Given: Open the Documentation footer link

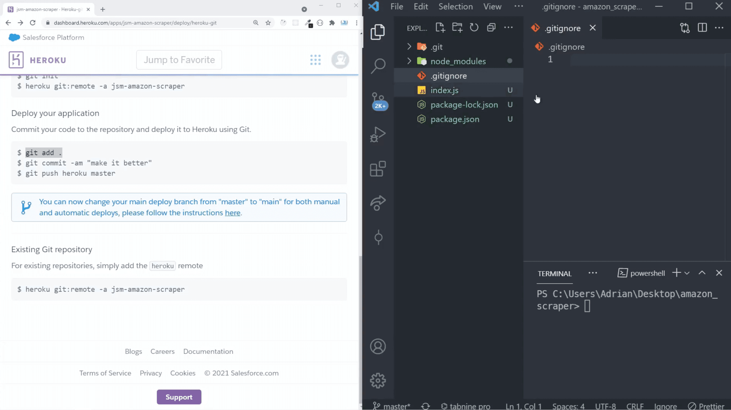Looking at the screenshot, I should [x=208, y=351].
